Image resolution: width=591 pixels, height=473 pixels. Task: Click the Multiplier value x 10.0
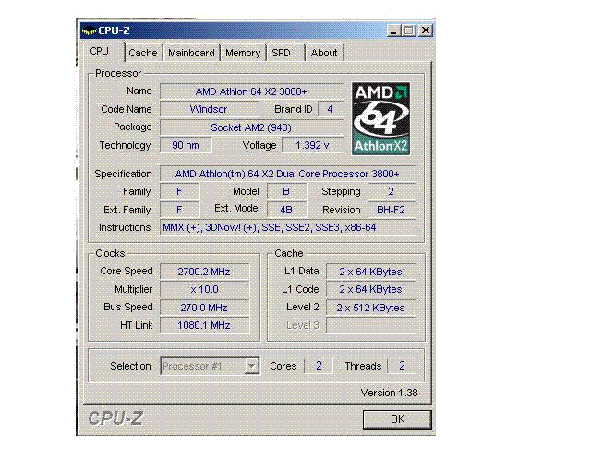(205, 289)
